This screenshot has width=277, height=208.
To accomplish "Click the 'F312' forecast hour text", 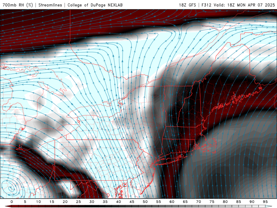I will pyautogui.click(x=206, y=5).
